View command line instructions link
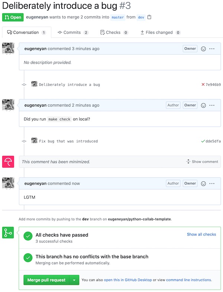 189,280
